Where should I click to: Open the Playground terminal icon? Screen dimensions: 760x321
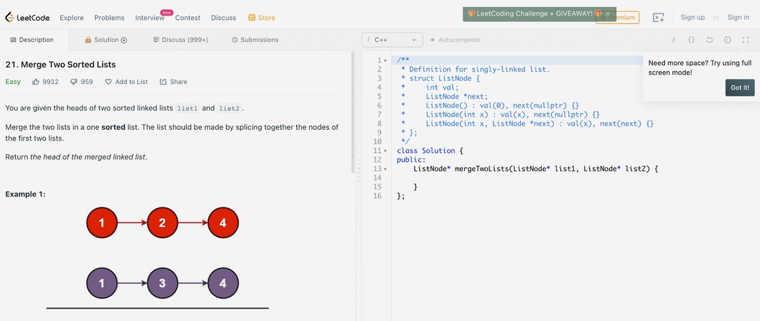tap(658, 17)
